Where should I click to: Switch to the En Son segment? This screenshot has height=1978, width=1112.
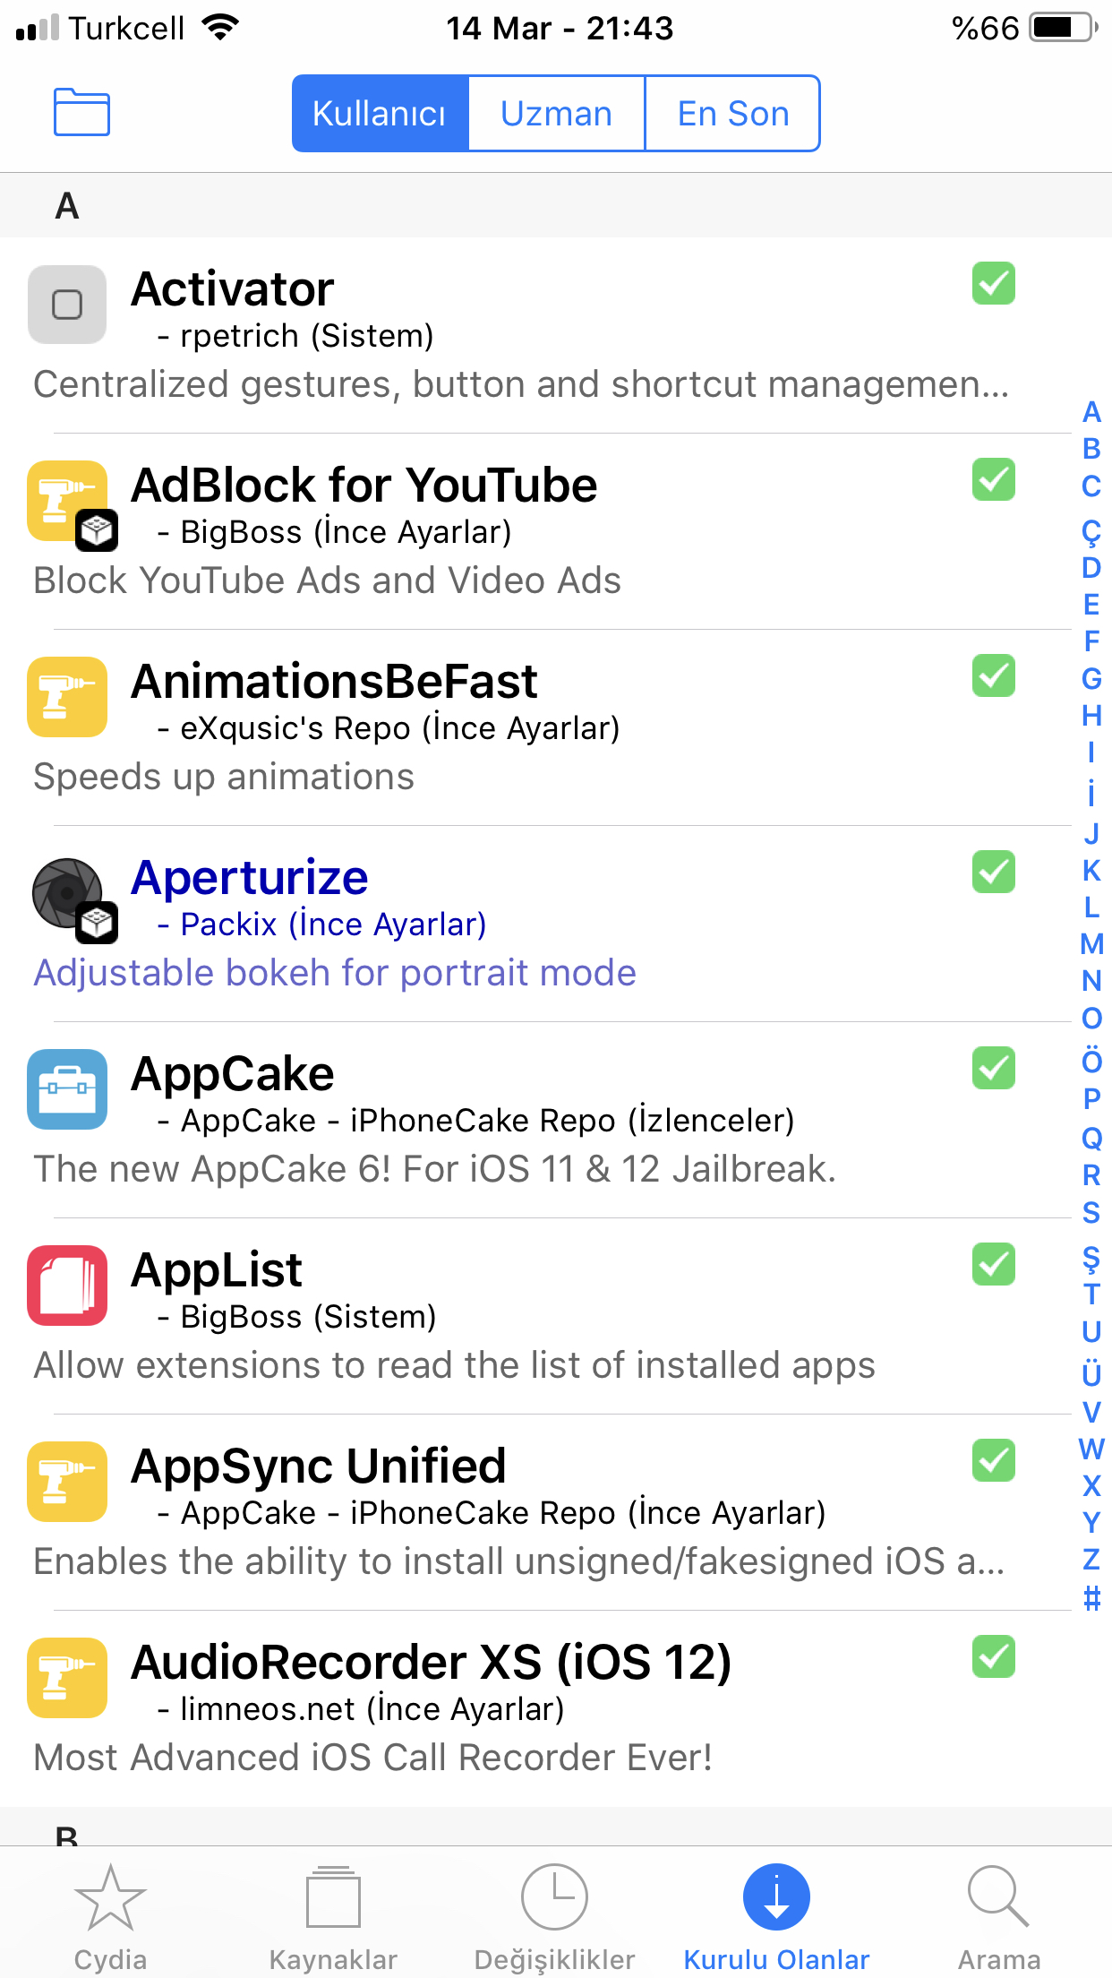[732, 114]
